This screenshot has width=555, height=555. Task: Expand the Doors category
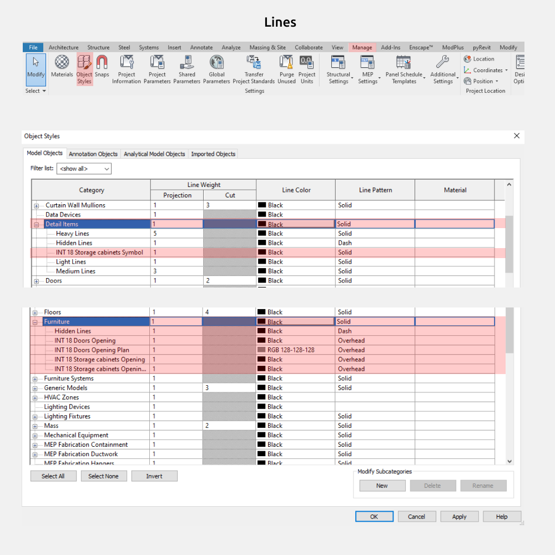(36, 281)
